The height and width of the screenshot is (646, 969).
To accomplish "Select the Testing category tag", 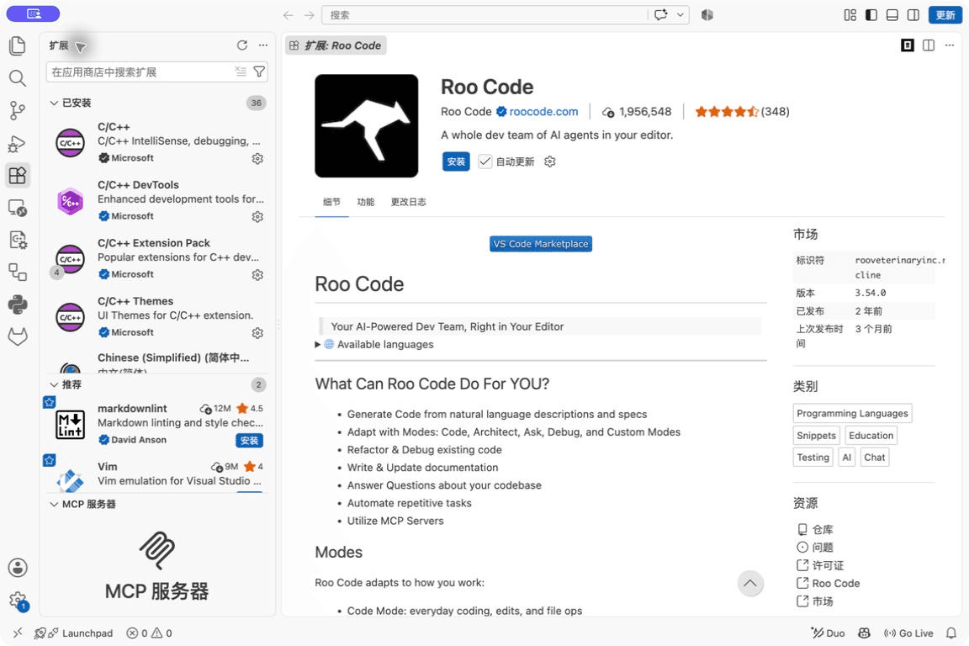I will click(813, 458).
